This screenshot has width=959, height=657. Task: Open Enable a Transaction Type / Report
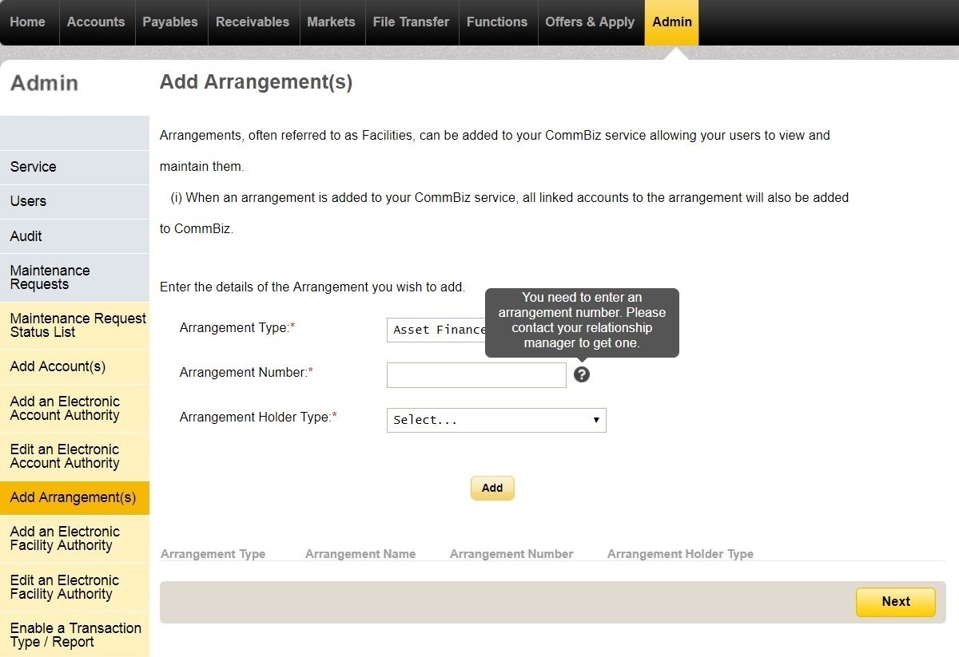pyautogui.click(x=74, y=635)
